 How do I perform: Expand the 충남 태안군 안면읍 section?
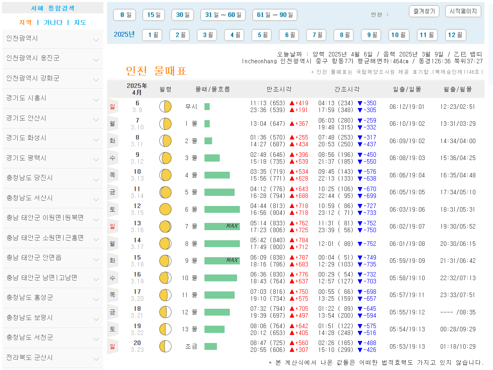(52, 258)
